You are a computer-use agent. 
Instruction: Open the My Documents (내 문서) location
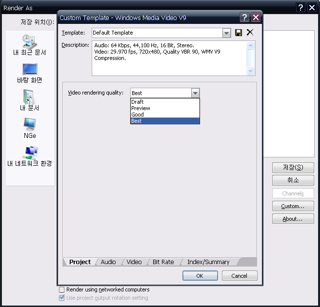point(30,100)
